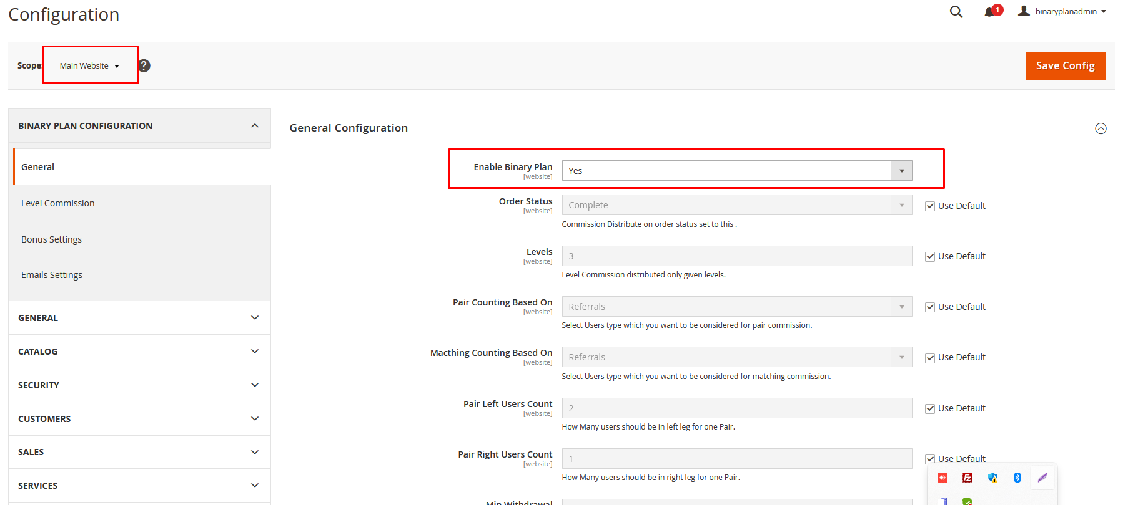Open the admin search magnifier
Screen dimensions: 1128x505
click(x=956, y=12)
